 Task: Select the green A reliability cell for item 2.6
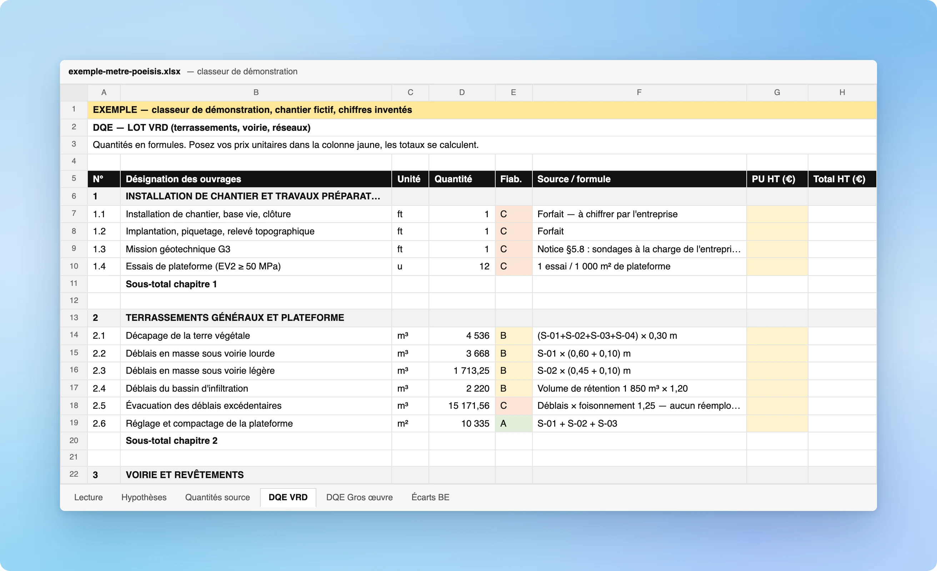513,423
